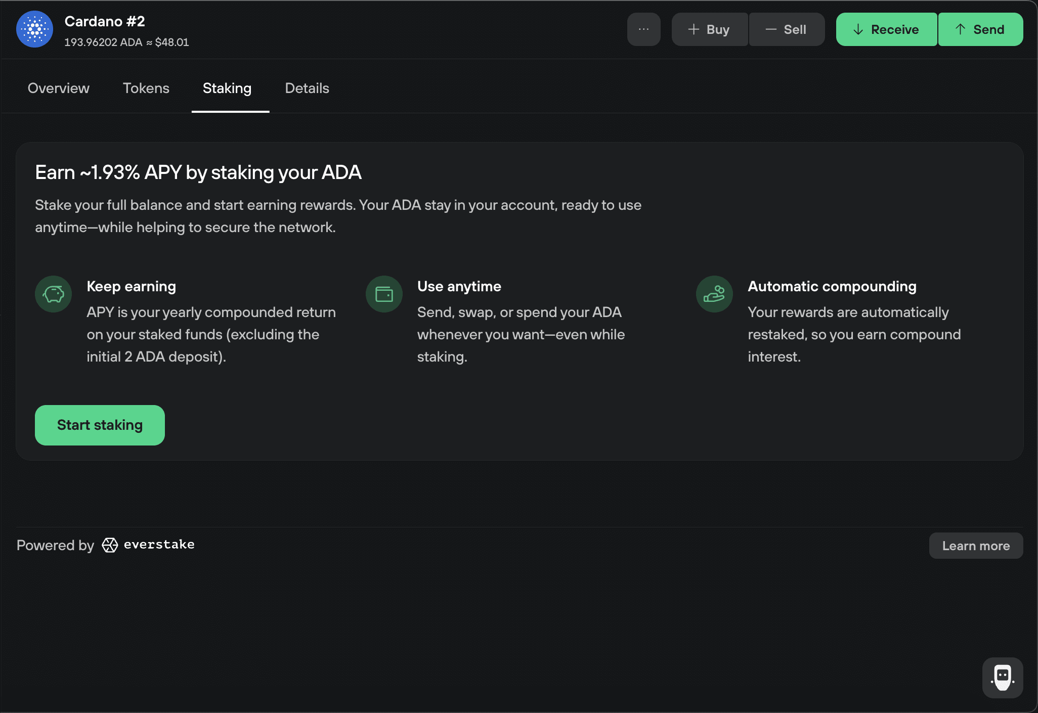
Task: Click the Everstake logo
Action: pos(148,545)
